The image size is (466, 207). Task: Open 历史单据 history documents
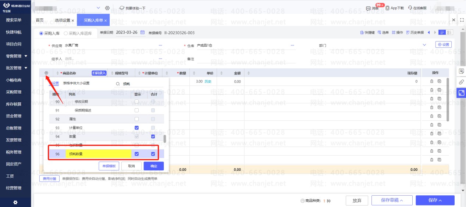point(415,33)
